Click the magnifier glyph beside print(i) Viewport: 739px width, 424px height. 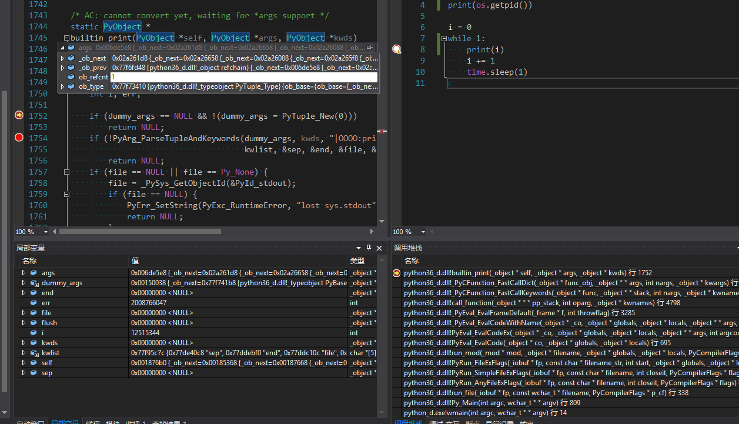pyautogui.click(x=397, y=49)
